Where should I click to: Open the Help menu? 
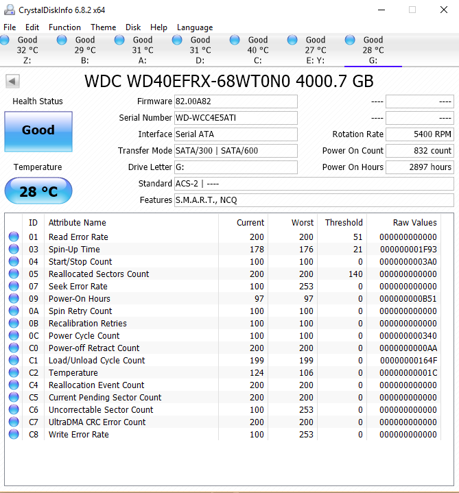[158, 27]
